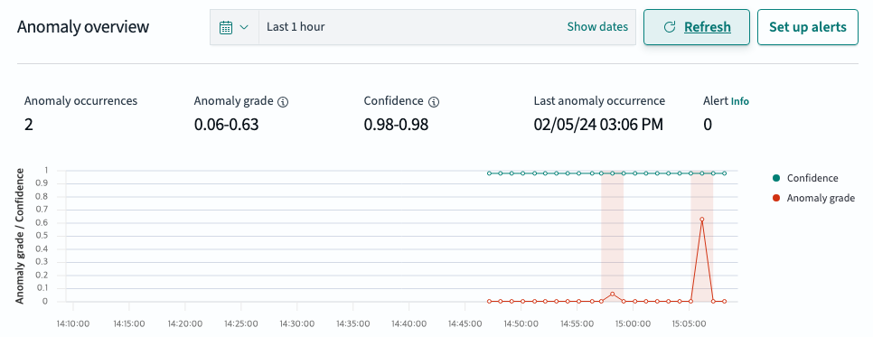Image resolution: width=873 pixels, height=337 pixels.
Task: Open the Alert Info link
Action: pyautogui.click(x=740, y=101)
